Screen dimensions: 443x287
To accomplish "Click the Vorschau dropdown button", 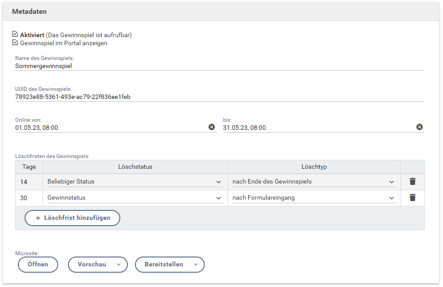I will (97, 265).
